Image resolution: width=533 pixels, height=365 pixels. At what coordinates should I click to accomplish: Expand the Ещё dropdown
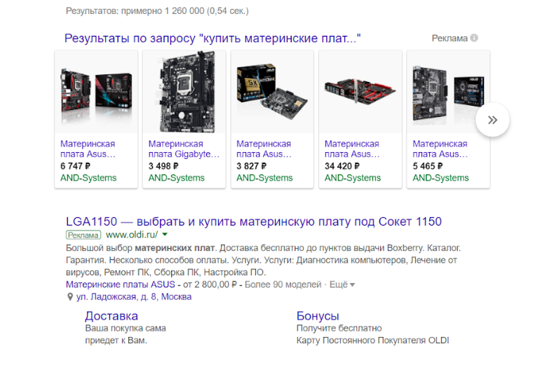(x=342, y=284)
